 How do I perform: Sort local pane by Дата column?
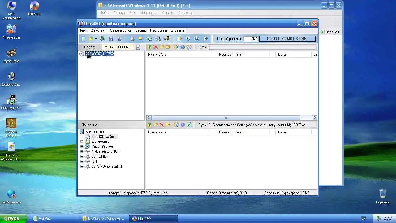294,132
